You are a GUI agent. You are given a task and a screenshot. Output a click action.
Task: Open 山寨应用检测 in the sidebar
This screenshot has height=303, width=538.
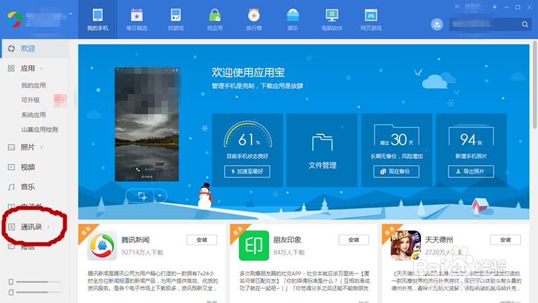tap(40, 130)
